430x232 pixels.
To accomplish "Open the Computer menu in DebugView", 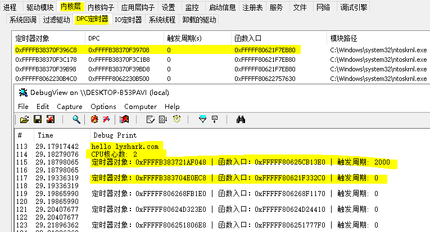I will tap(141, 107).
